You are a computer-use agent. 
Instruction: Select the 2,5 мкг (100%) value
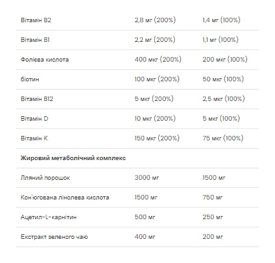[x=224, y=99]
